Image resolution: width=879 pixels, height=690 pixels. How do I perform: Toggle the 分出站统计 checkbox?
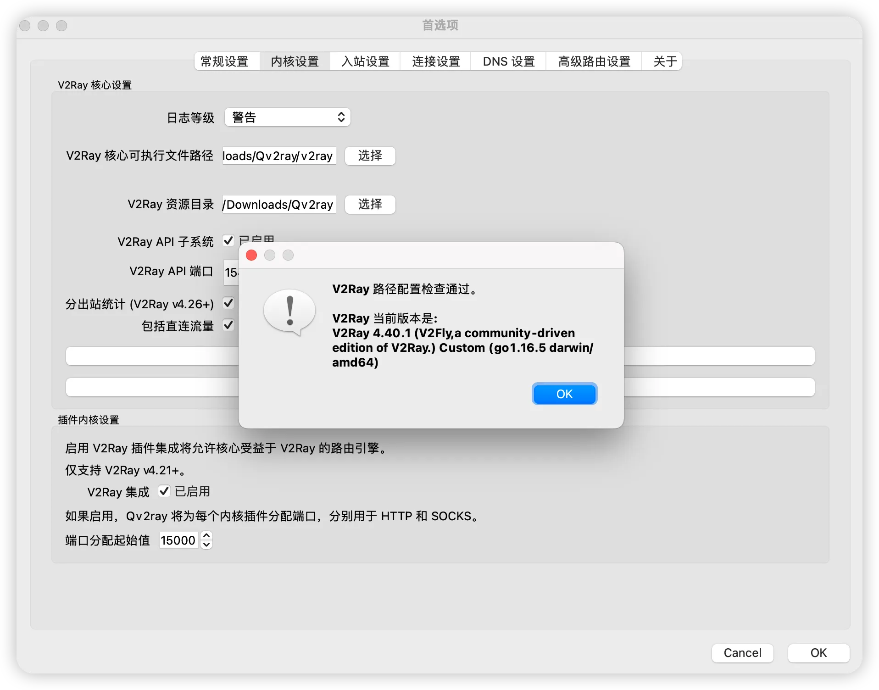click(228, 303)
